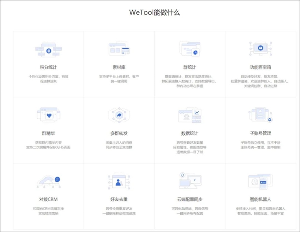Select the line '一键同步所有配置'

190,213
